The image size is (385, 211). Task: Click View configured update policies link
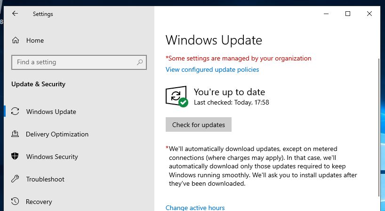pos(212,70)
